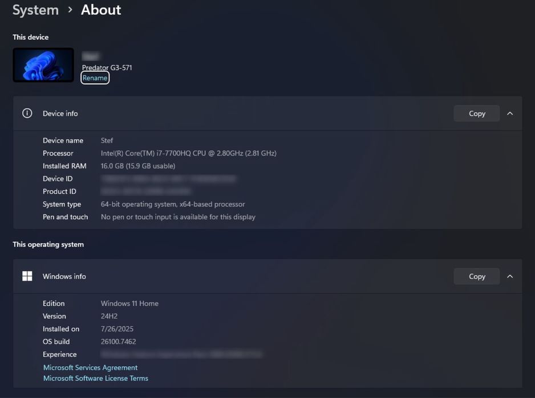Click the Device info header label

coord(60,113)
